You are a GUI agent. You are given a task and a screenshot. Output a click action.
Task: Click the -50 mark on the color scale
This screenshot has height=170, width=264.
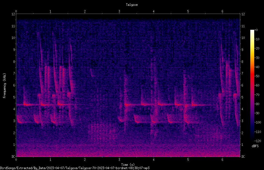click(x=257, y=76)
